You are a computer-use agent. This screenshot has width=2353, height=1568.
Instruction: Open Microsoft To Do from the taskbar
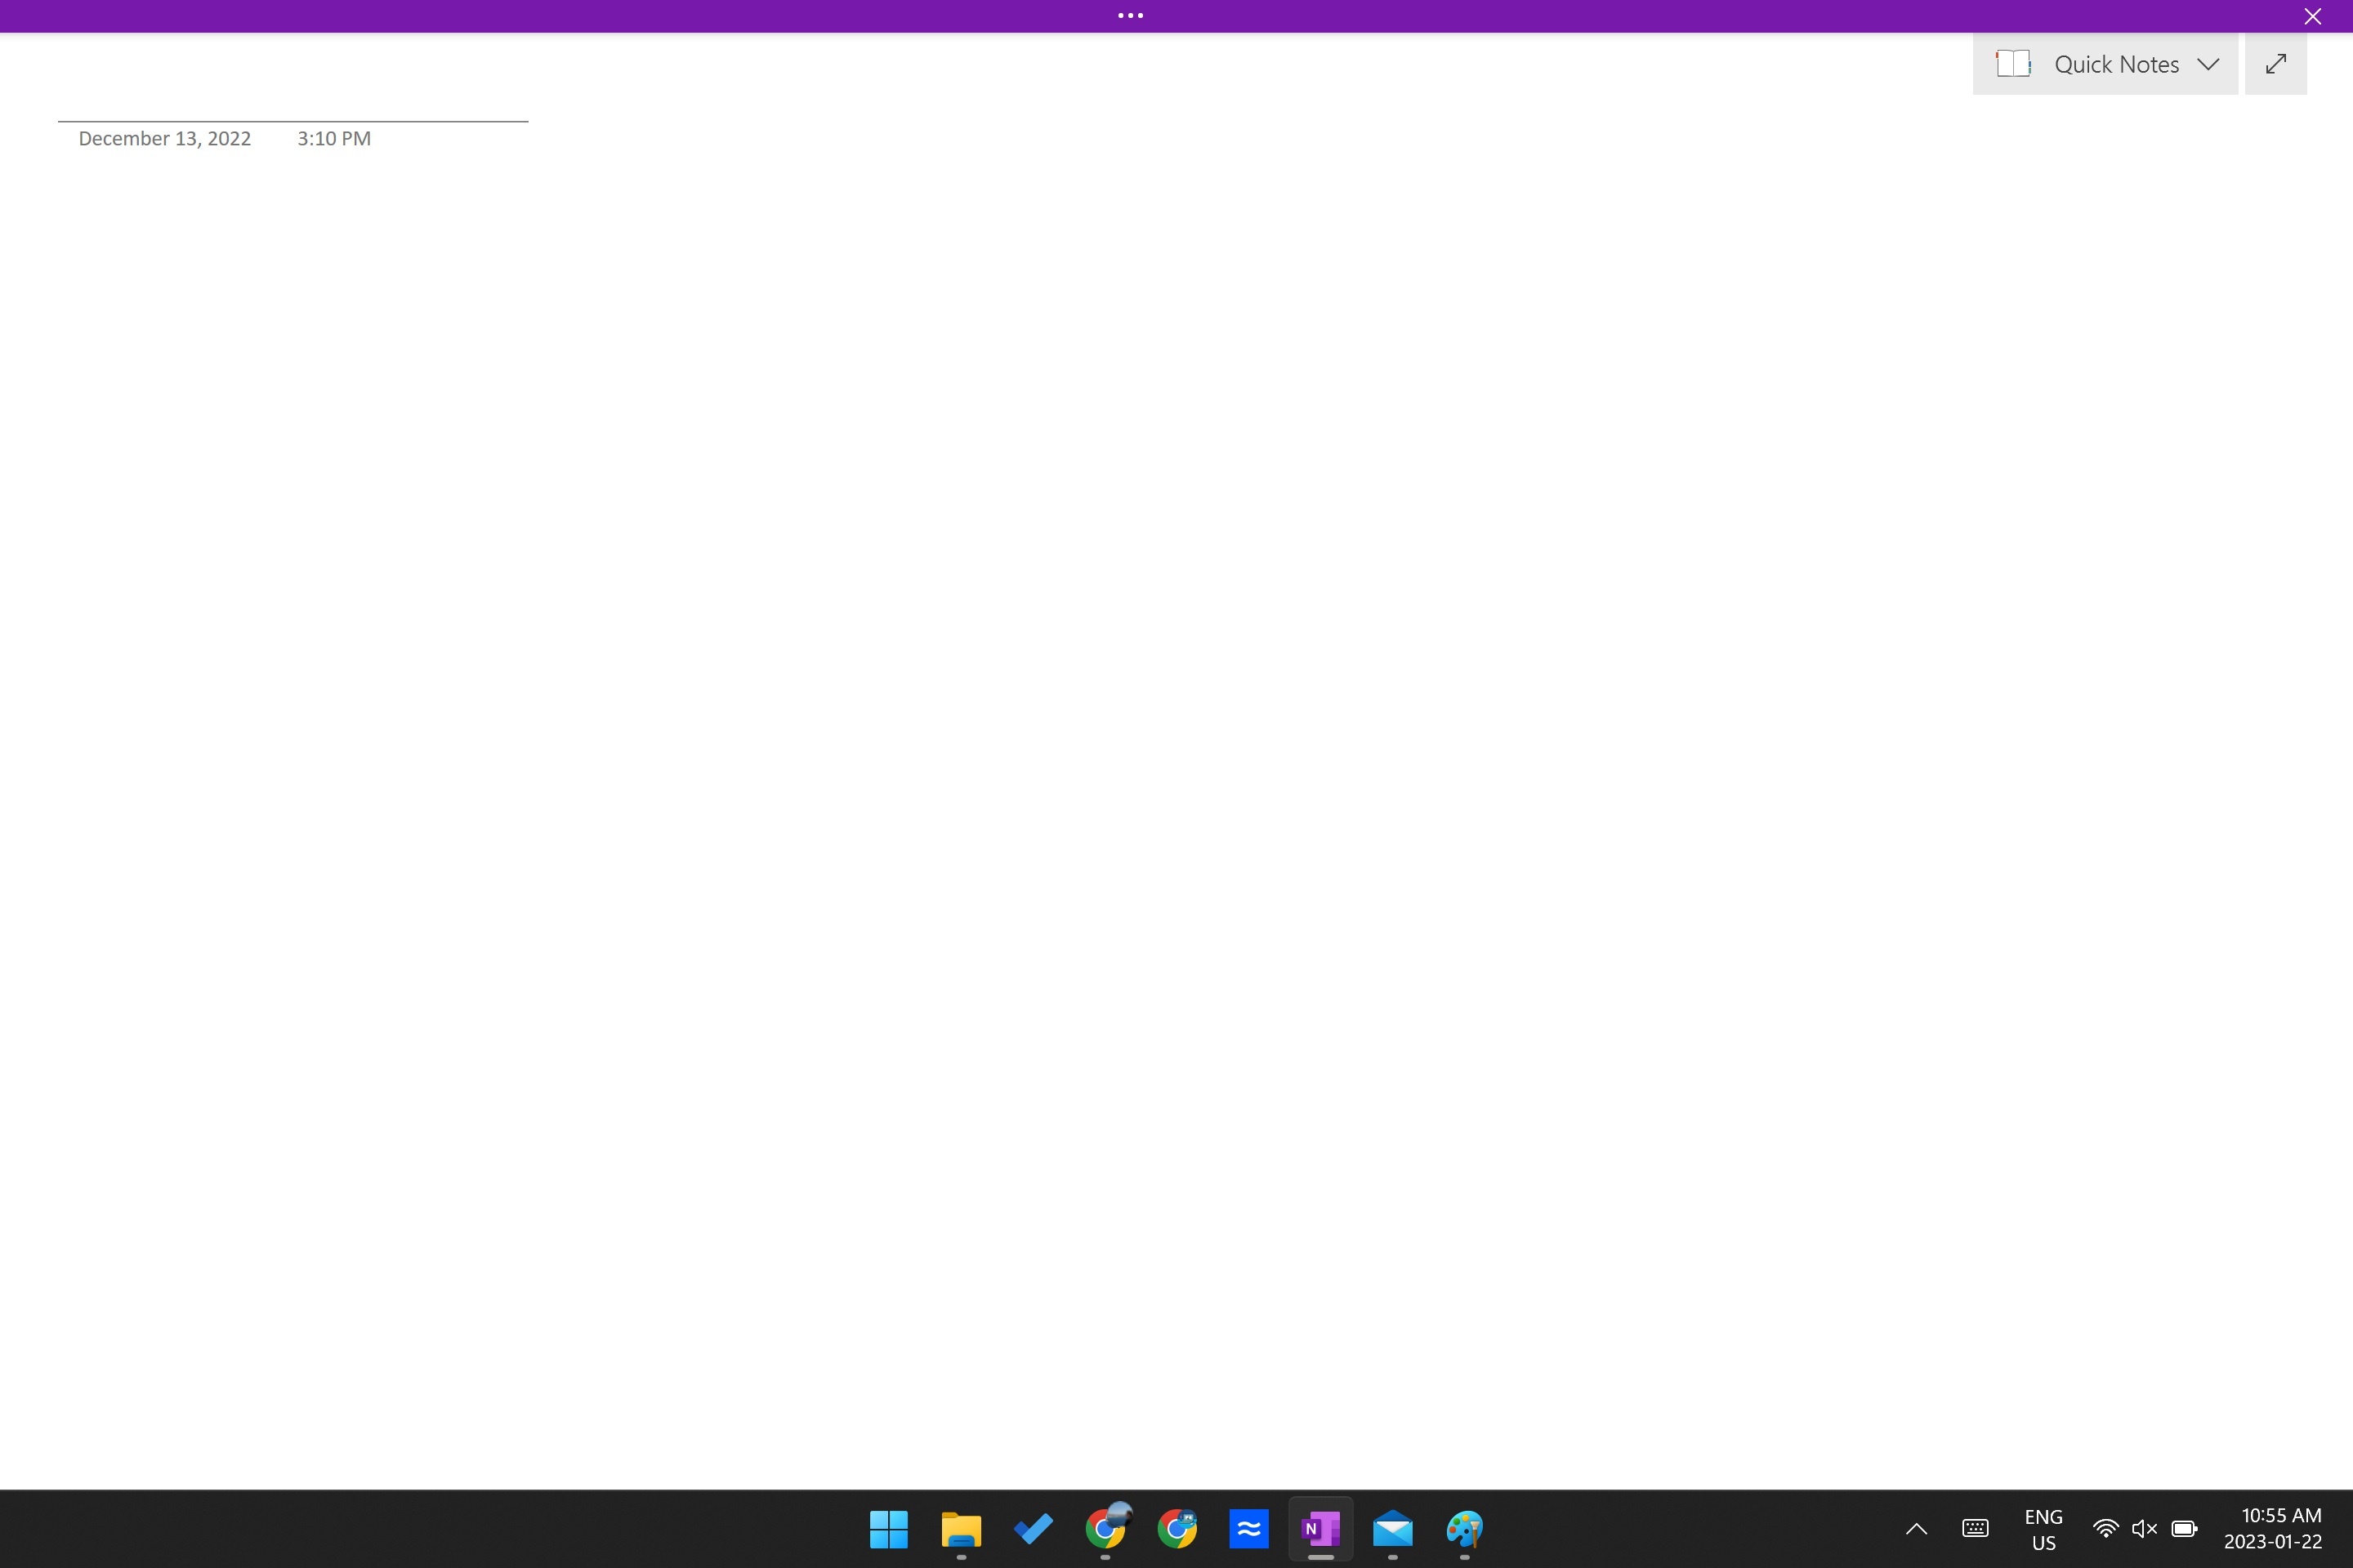1033,1529
